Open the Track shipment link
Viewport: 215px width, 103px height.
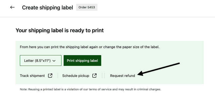click(x=32, y=76)
